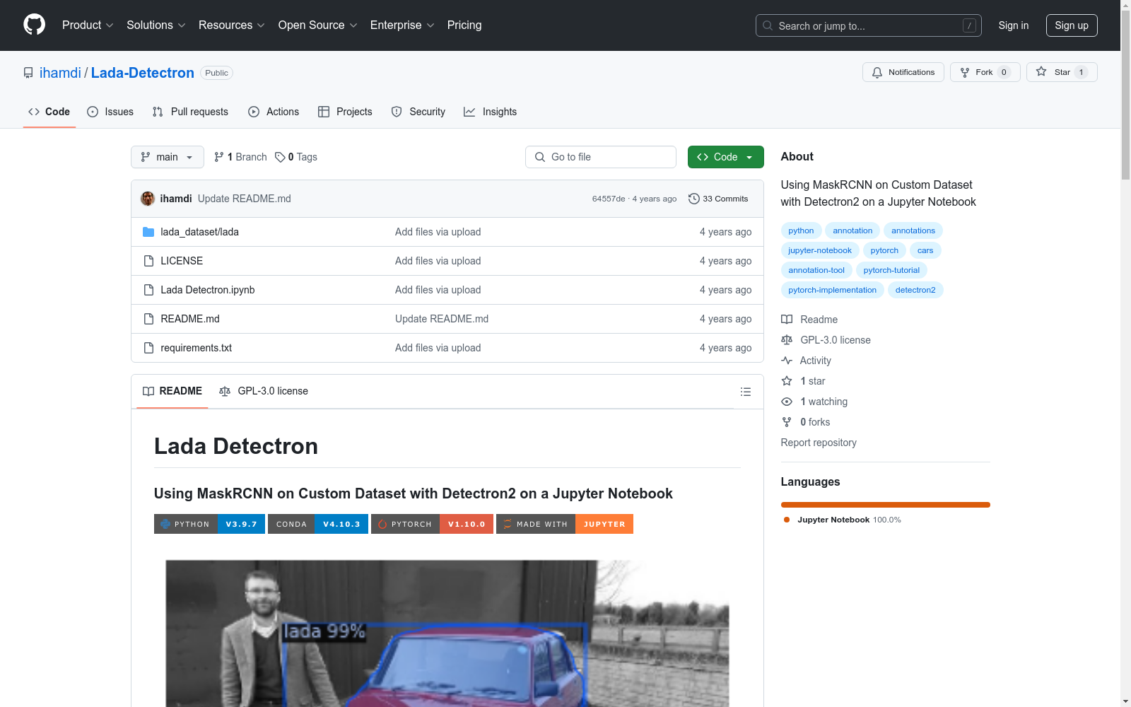Viewport: 1131px width, 707px height.
Task: Click the file icon for requirements.txt
Action: pos(148,348)
